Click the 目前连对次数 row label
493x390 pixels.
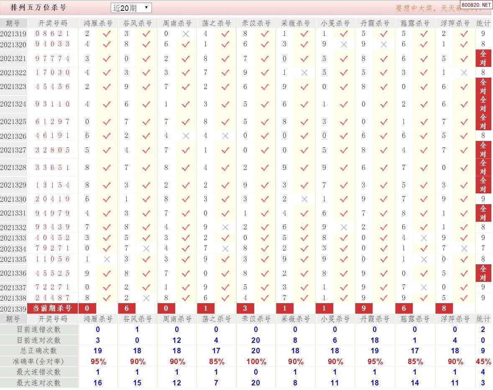pyautogui.click(x=38, y=340)
